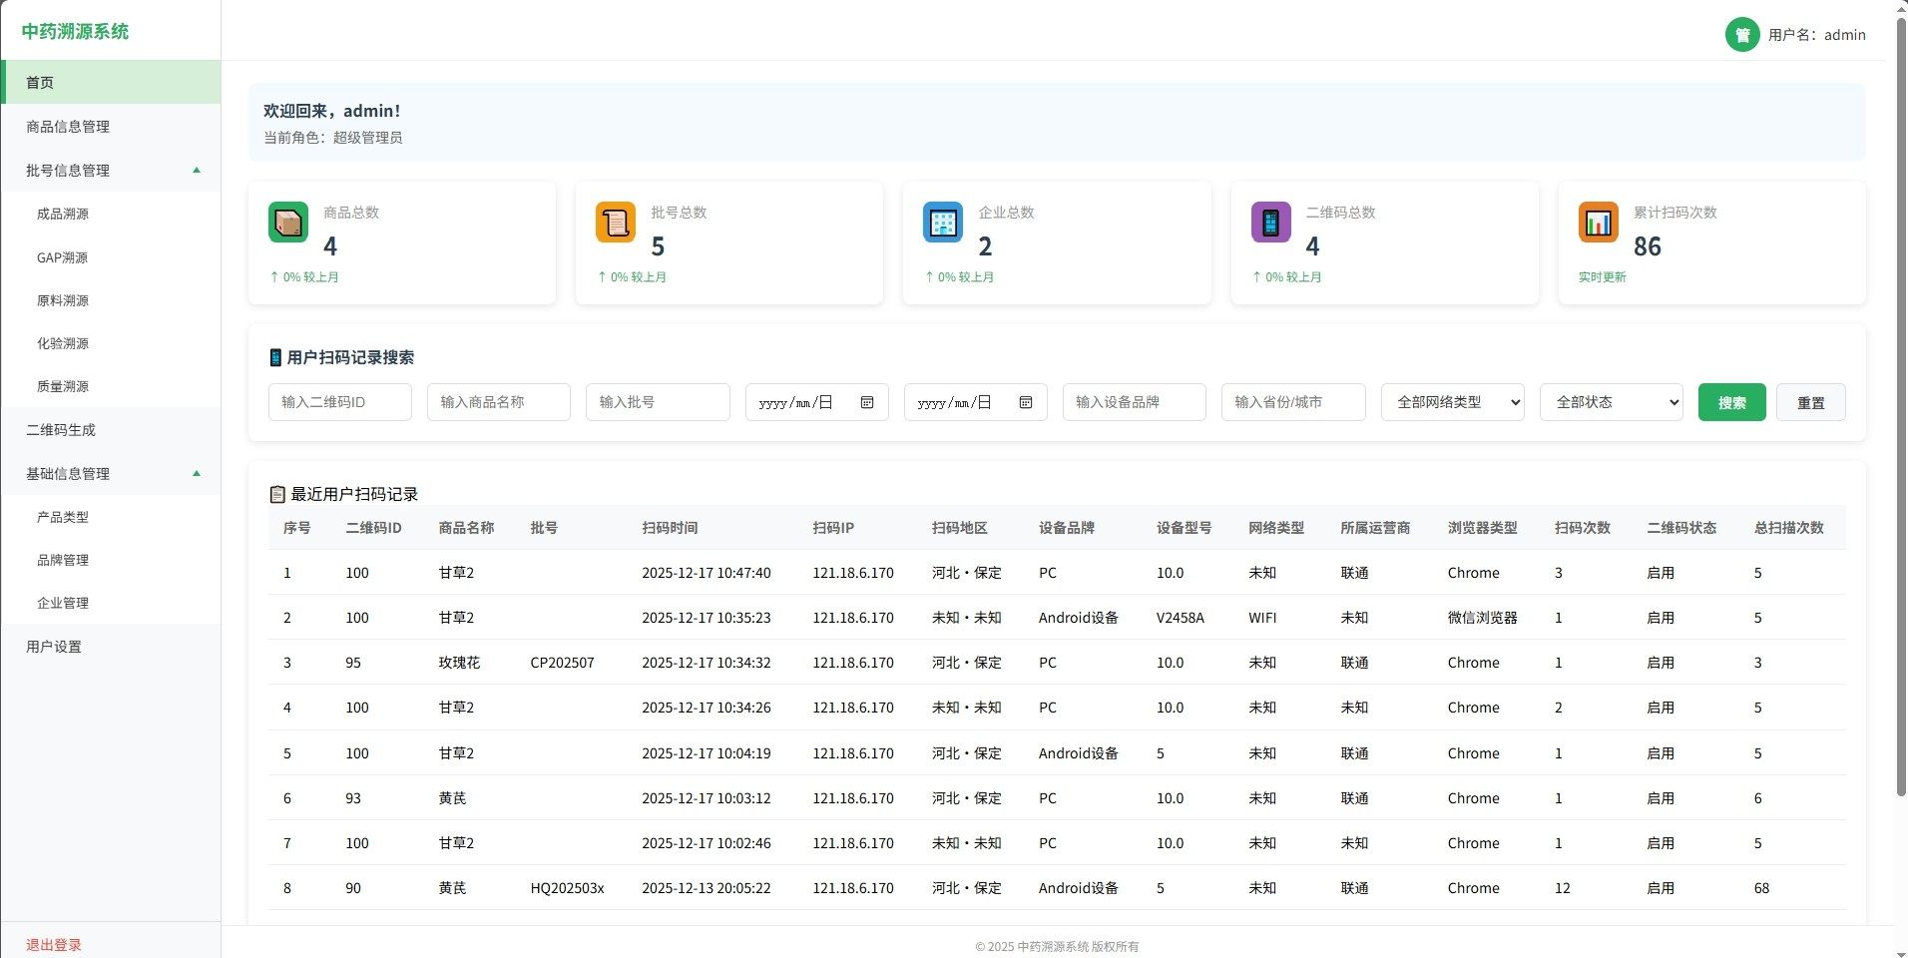Screen dimensions: 1908x958
Task: Select 成品溯源 submenu item
Action: pyautogui.click(x=63, y=214)
